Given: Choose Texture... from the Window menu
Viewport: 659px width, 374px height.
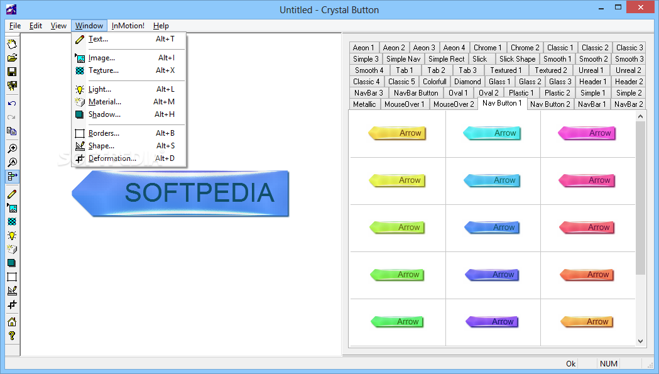Looking at the screenshot, I should coord(129,70).
